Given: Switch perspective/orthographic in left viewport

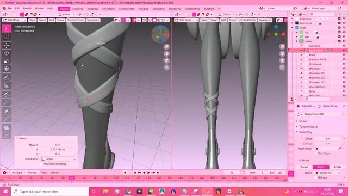Looking at the screenshot, I should coord(166,68).
